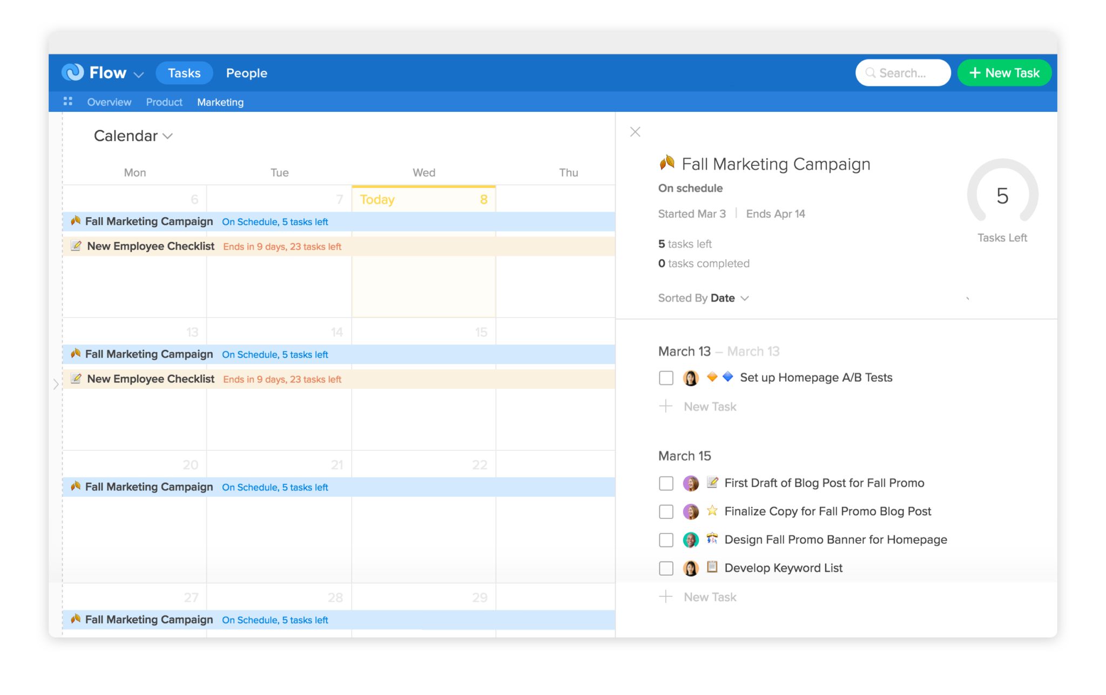Click the 'Started Mar 3' date
Image resolution: width=1106 pixels, height=695 pixels.
pos(692,214)
